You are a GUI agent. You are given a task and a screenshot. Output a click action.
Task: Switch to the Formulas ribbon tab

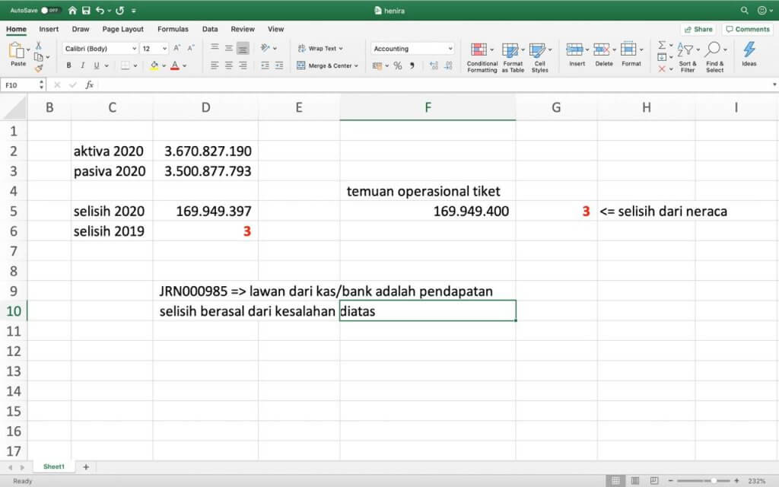coord(173,29)
